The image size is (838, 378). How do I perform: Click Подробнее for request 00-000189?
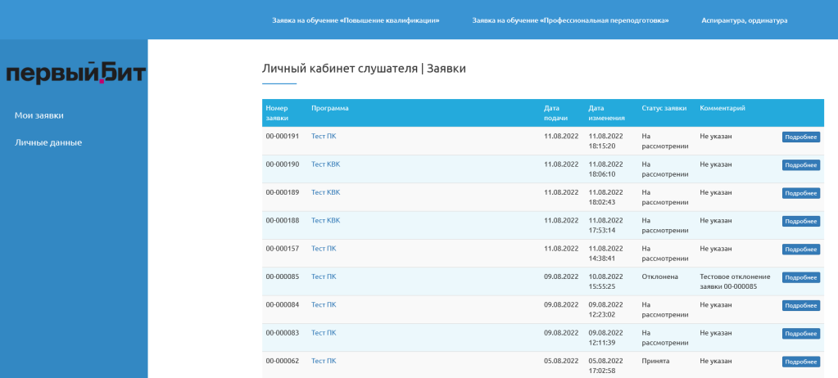tap(800, 193)
